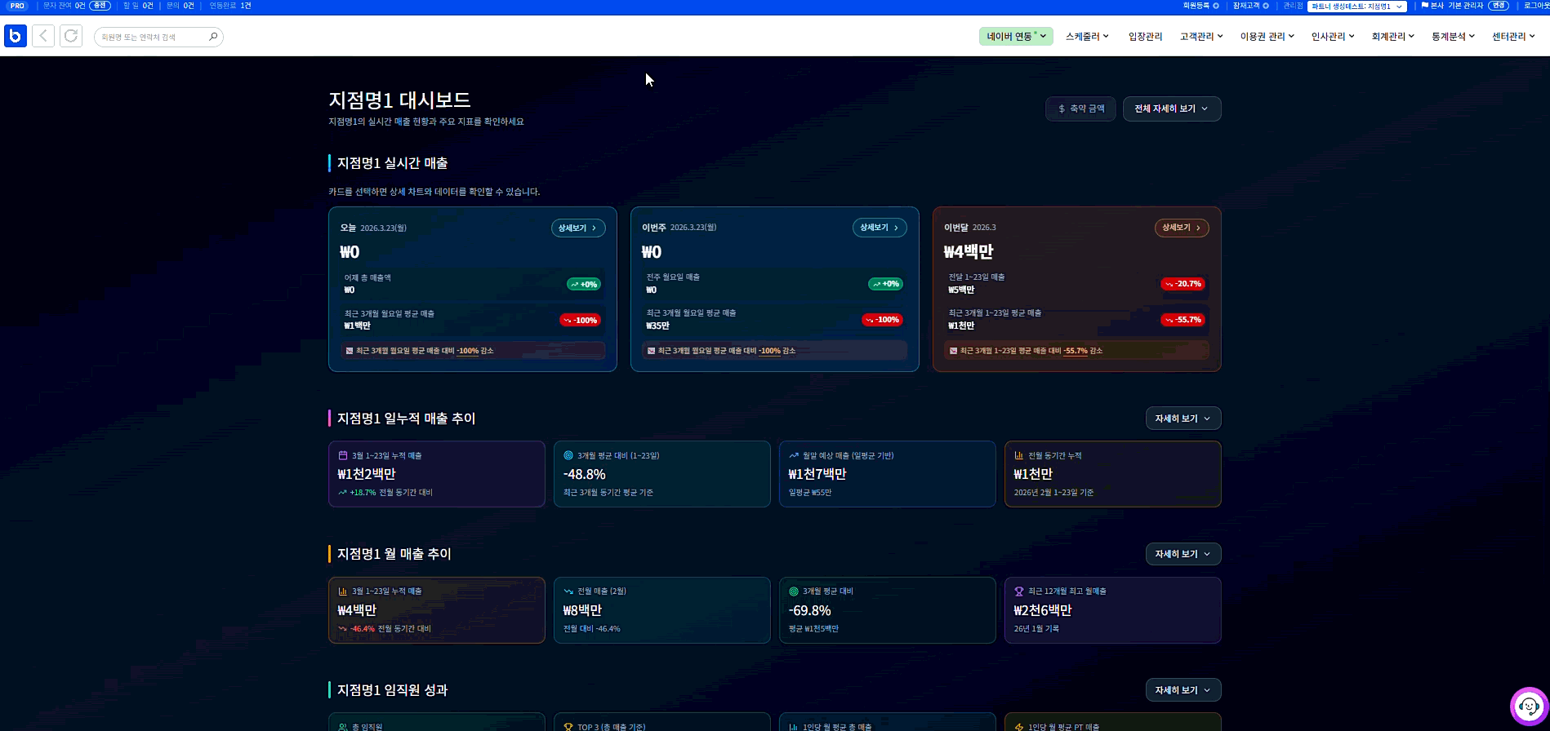Image resolution: width=1550 pixels, height=731 pixels.
Task: Click the 연동완료 1건 counter
Action: point(230,6)
